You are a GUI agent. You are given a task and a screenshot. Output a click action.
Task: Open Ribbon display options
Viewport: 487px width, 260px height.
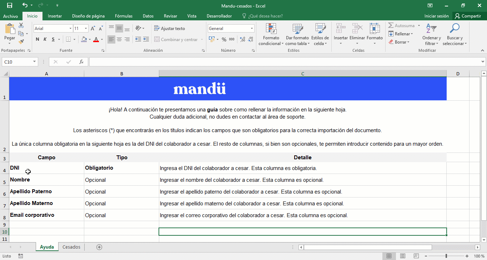coord(430,5)
